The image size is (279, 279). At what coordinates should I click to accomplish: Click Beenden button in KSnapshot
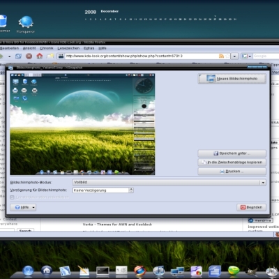coord(252,207)
